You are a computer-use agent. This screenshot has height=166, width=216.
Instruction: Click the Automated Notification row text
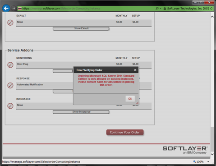(30, 84)
